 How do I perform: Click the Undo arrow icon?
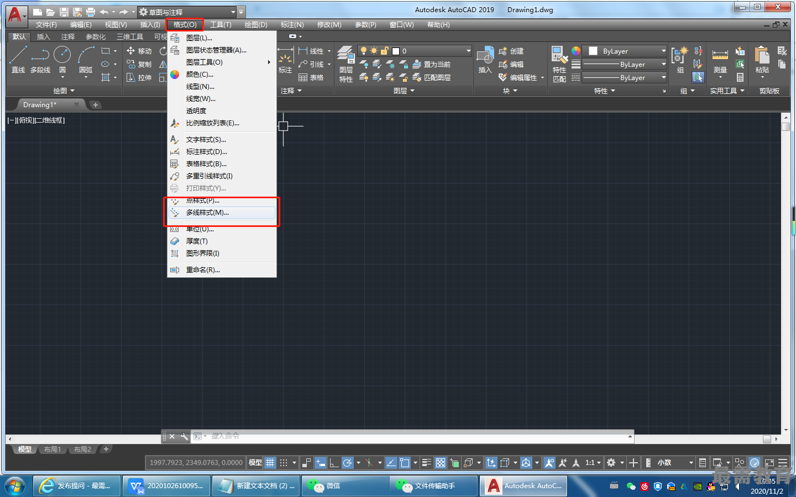104,12
